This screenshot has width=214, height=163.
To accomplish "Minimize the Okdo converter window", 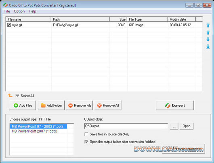I will pos(189,5).
